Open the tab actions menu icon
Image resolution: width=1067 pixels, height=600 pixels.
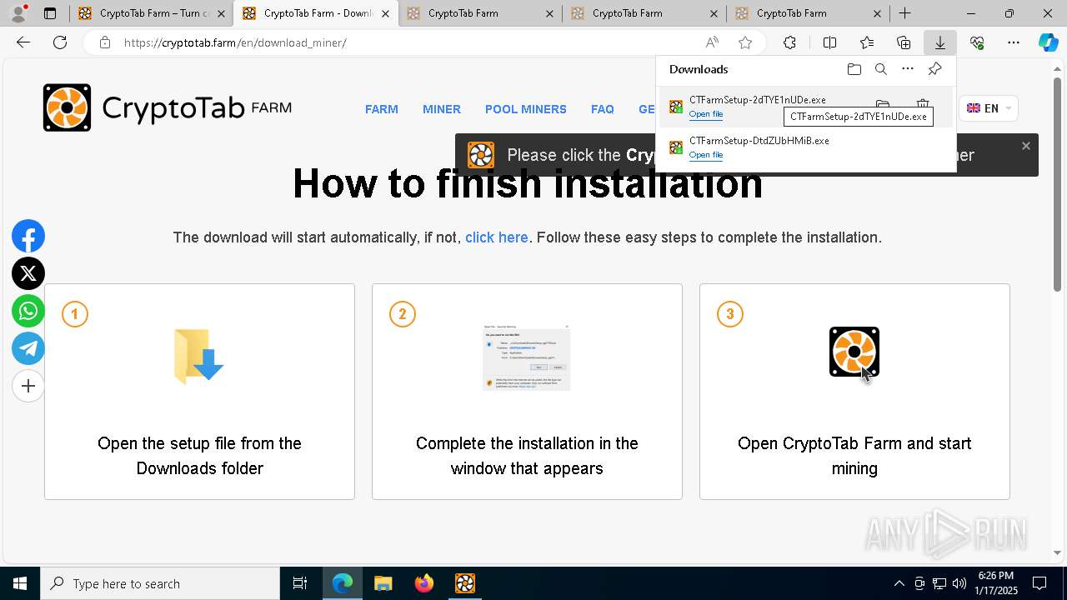50,13
